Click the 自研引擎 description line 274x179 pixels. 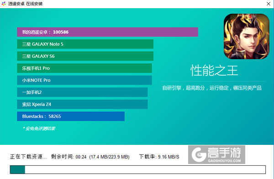[212, 88]
